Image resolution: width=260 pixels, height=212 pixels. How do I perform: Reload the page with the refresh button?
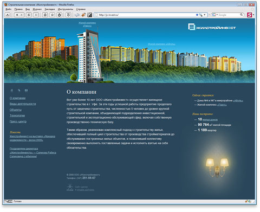tap(29, 15)
